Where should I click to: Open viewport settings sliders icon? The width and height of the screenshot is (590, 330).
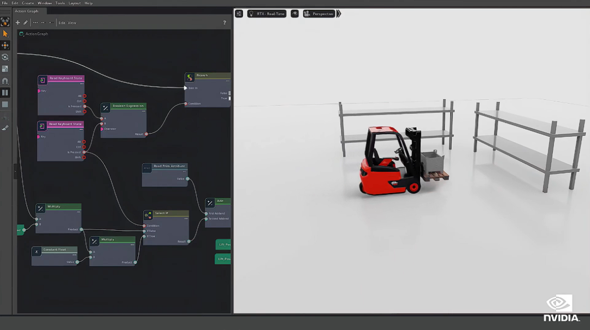(x=239, y=14)
